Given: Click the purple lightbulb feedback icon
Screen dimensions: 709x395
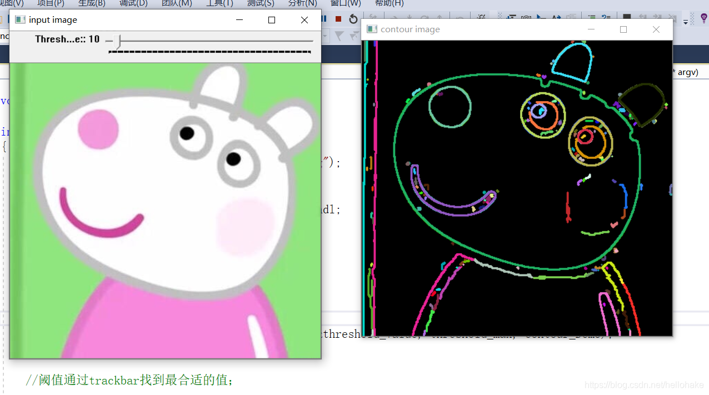Looking at the screenshot, I should (x=704, y=17).
